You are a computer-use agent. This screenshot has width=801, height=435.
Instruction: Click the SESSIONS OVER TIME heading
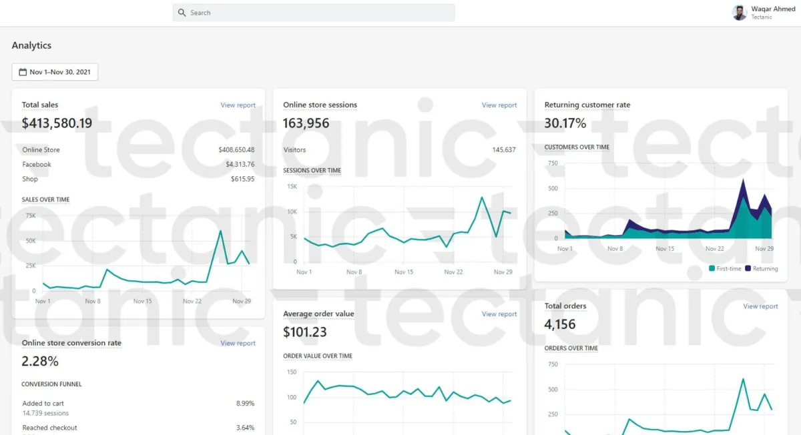[x=312, y=170]
